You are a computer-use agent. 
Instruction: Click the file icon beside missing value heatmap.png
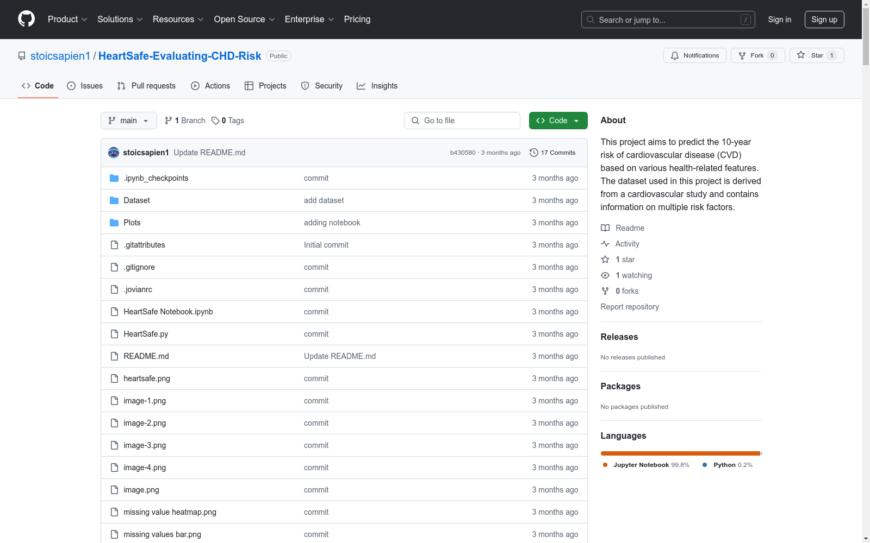[x=114, y=512]
